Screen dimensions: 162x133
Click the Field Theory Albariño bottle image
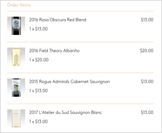point(16,57)
